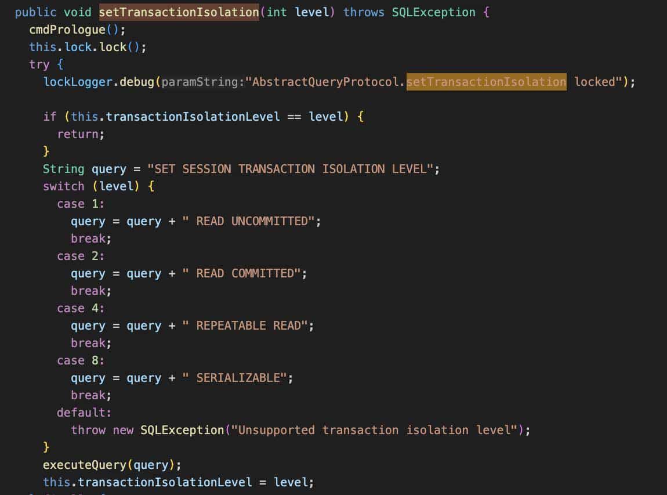Screen dimensions: 667x495
Task: Click the cmdPrologue() call
Action: [77, 30]
